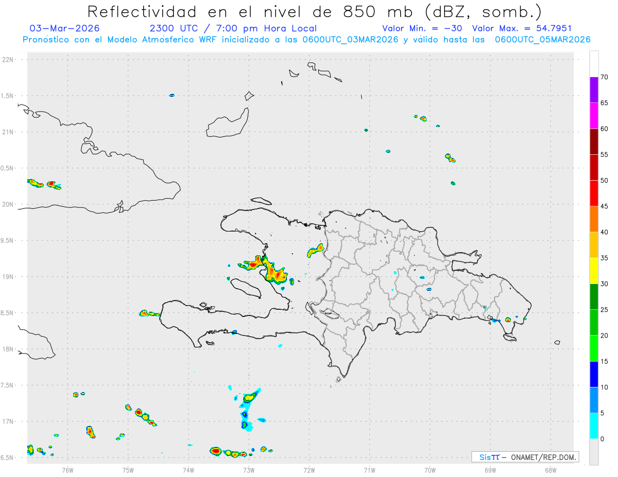Viewport: 618px width, 477px height.
Task: Click the longitude label '68W'
Action: (x=551, y=469)
